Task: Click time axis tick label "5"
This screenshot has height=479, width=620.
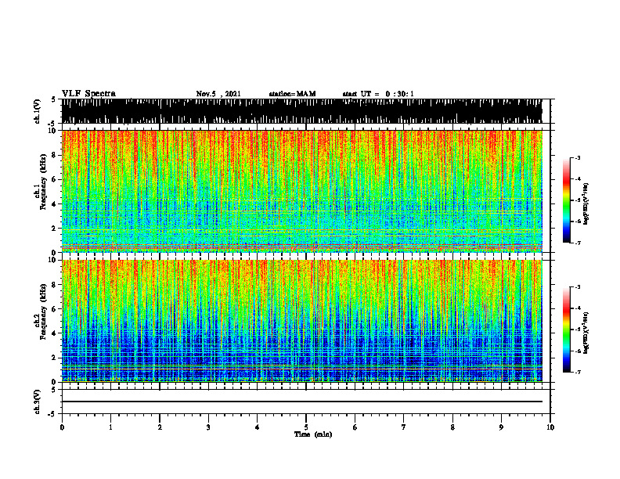Action: pos(306,427)
